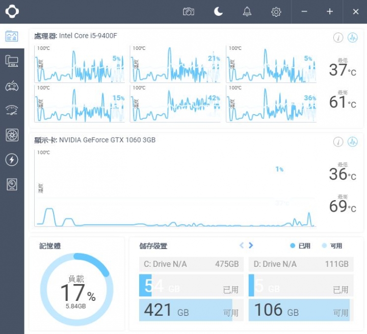Click the 已用 used legend dot
This screenshot has height=334, width=367.
pyautogui.click(x=293, y=245)
